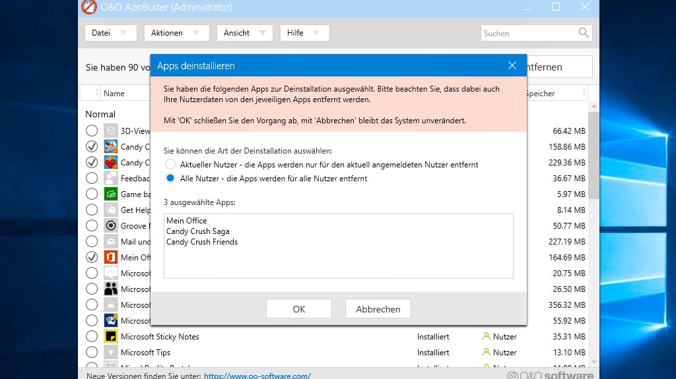Select the Alle Nutzer radio option

[170, 178]
